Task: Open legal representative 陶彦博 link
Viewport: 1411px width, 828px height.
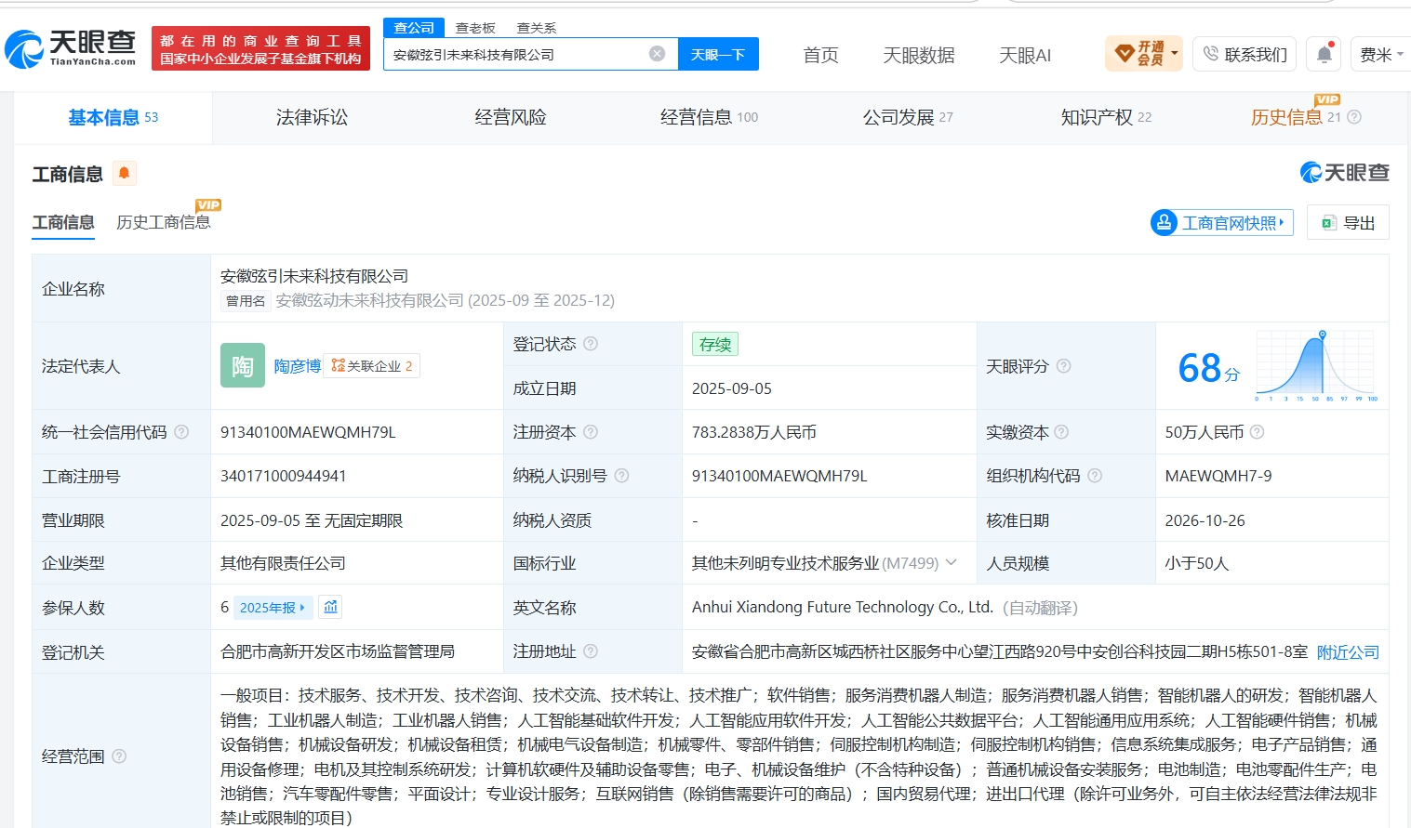Action: (x=298, y=366)
